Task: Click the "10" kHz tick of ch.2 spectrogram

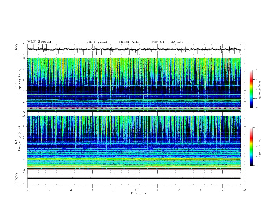Action: 24,116
